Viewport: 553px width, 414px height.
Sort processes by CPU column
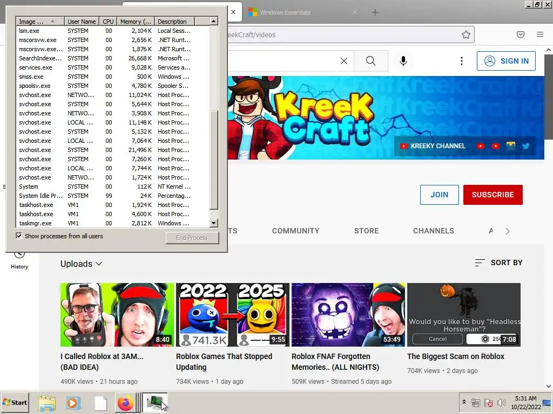108,22
